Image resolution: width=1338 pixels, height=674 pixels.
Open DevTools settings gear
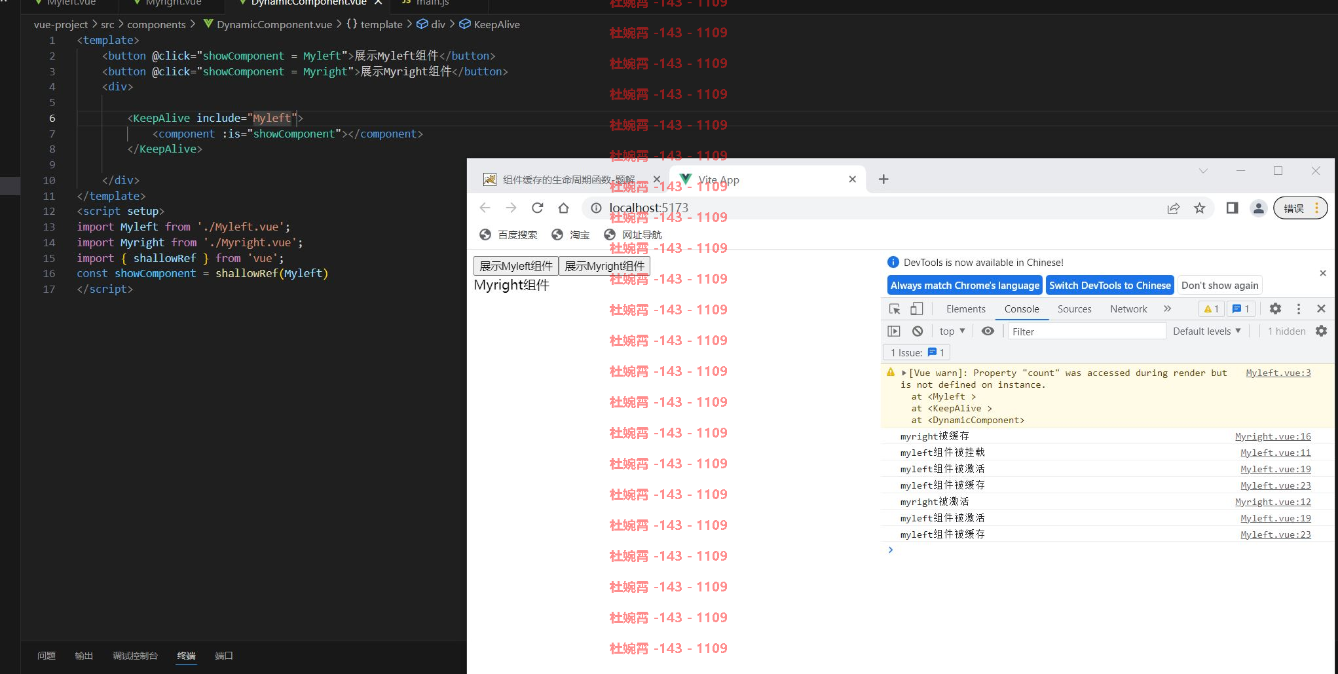click(1275, 309)
